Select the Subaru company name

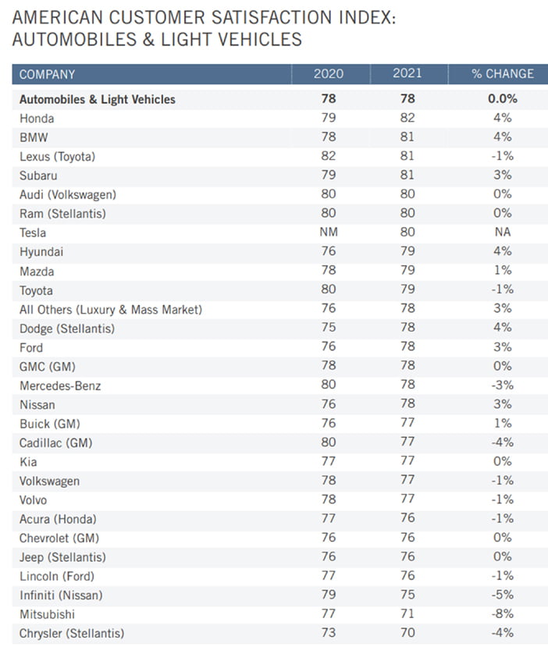[x=38, y=176]
